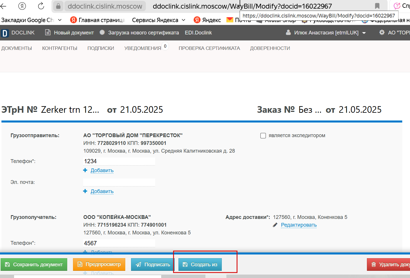Screen dimensions: 410x278
Task: Click the user profile silhouette icon
Action: [x=288, y=32]
